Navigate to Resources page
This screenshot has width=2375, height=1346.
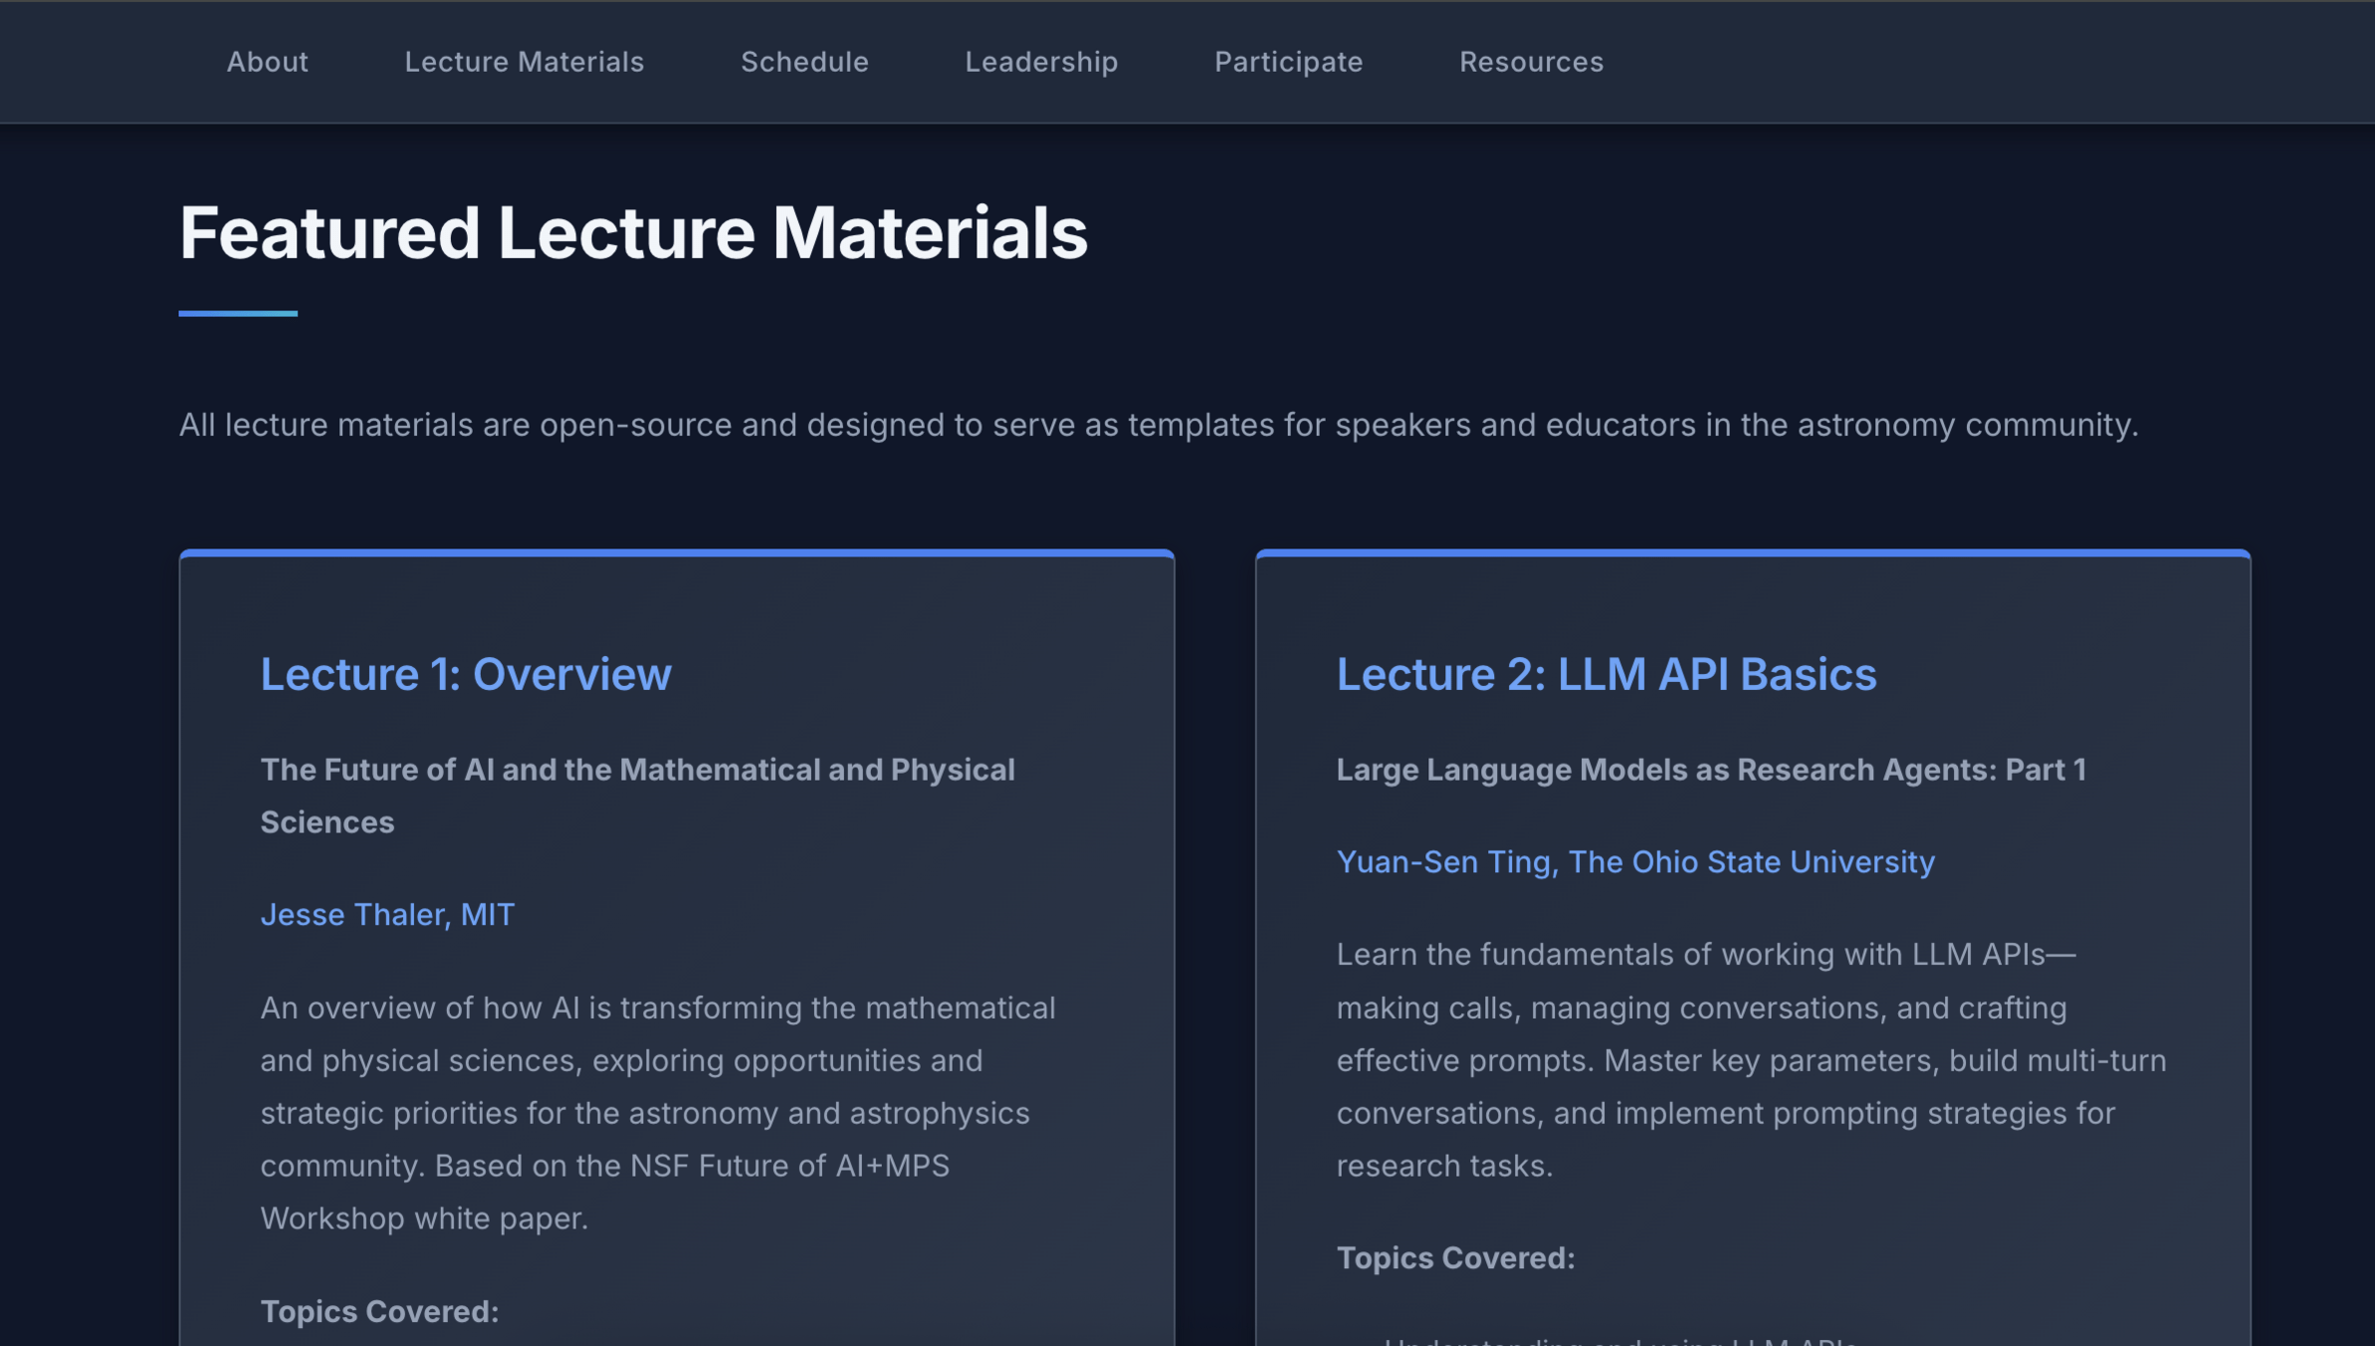click(x=1531, y=62)
